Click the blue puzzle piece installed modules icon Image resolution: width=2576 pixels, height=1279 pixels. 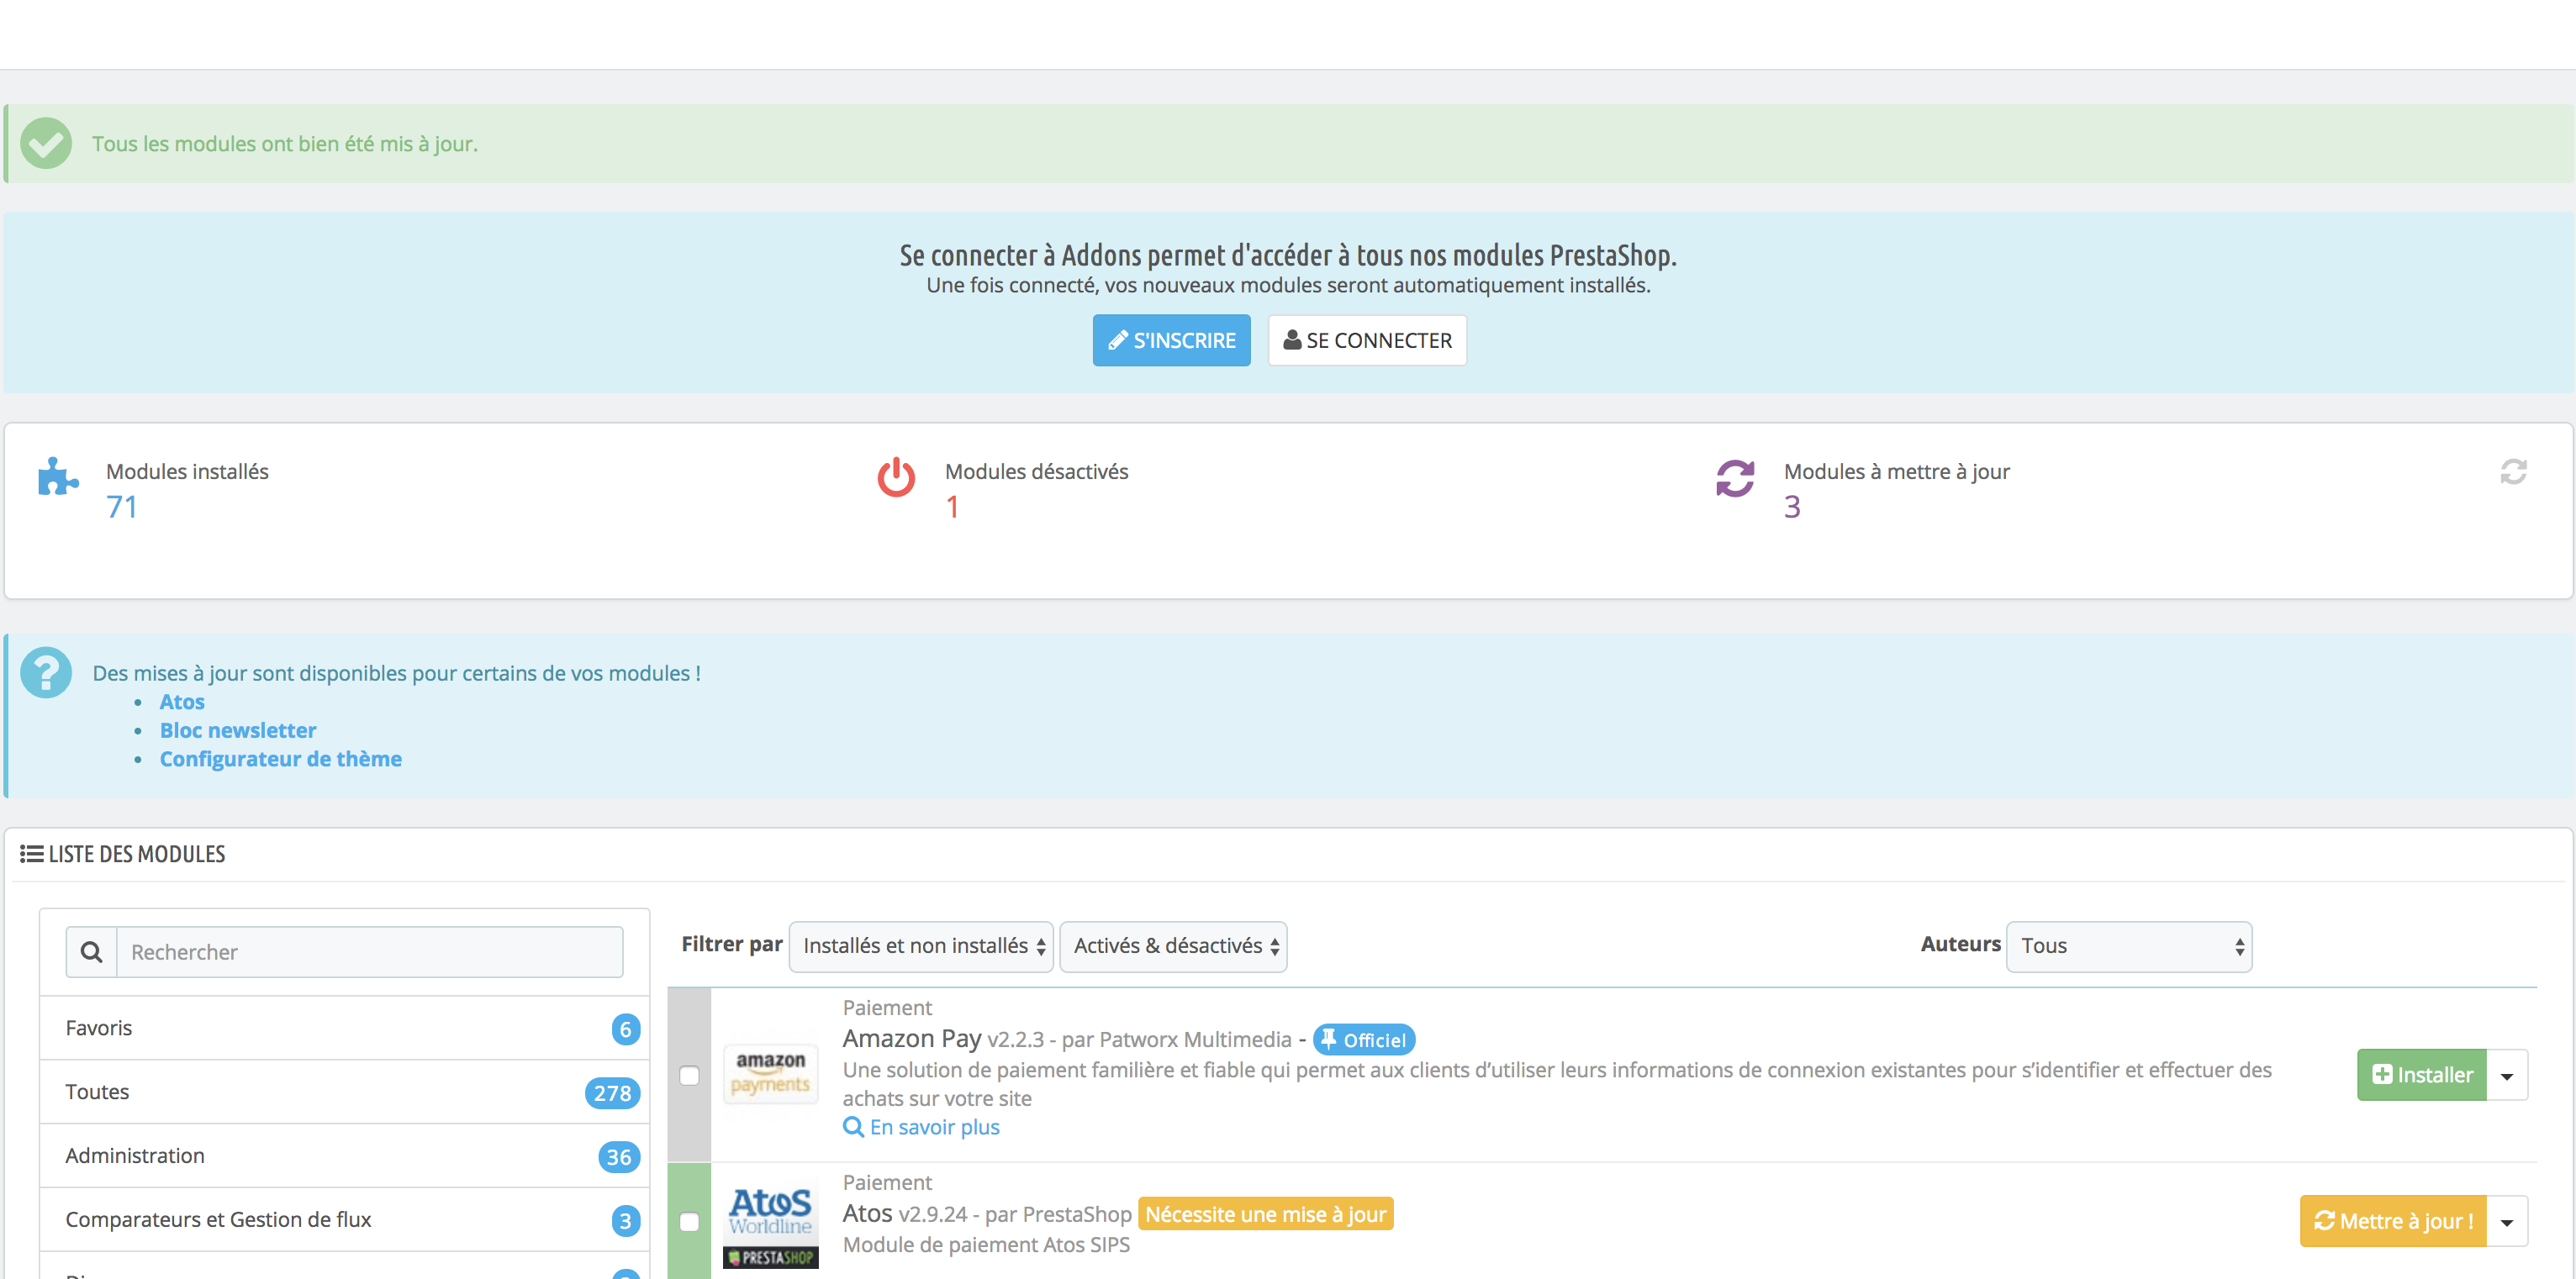[58, 476]
